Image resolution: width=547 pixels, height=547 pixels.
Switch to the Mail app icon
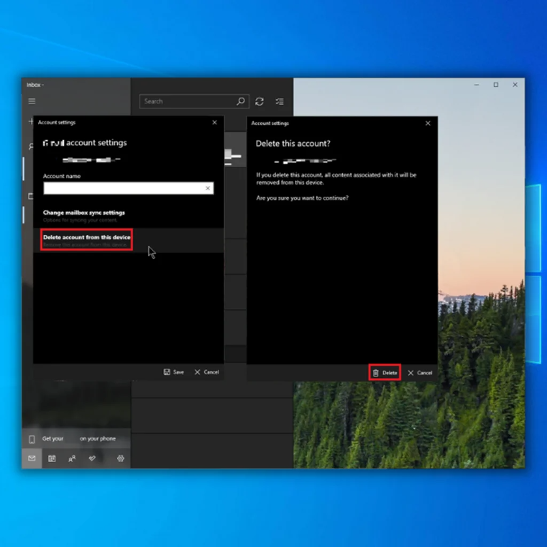(x=32, y=458)
